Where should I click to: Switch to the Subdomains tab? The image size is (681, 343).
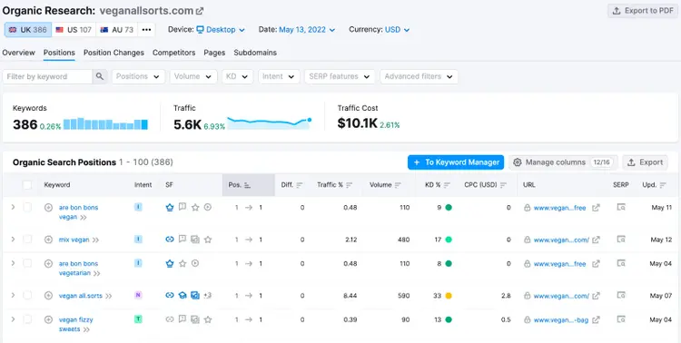pyautogui.click(x=255, y=53)
